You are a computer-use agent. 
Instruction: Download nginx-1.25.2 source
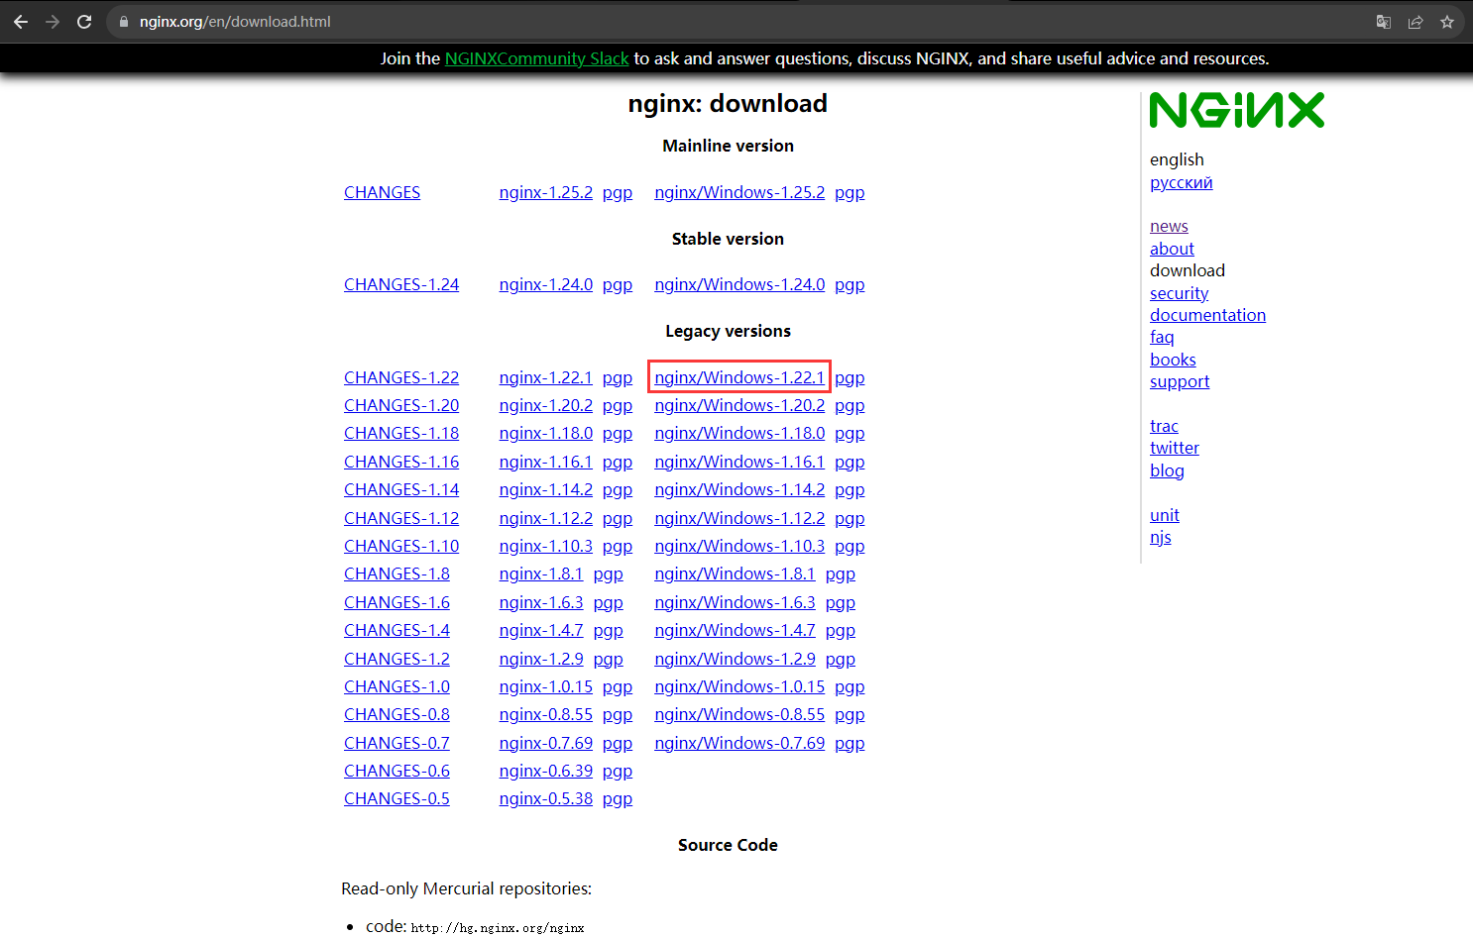point(545,192)
